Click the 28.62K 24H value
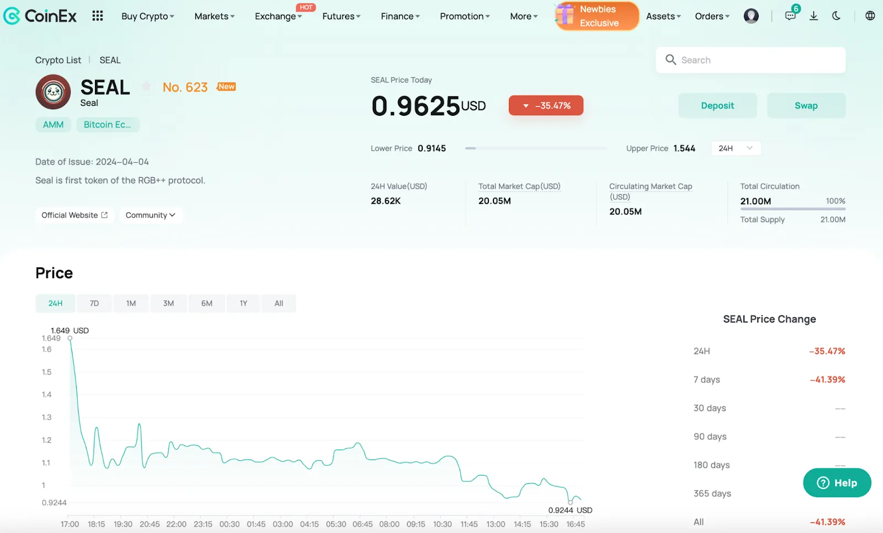This screenshot has height=533, width=883. coord(386,201)
